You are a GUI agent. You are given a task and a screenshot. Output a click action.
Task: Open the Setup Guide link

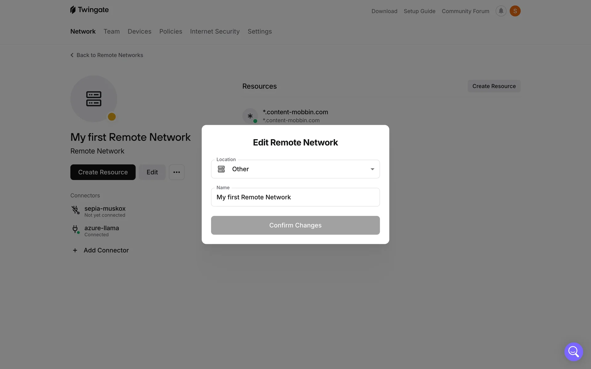pos(420,11)
